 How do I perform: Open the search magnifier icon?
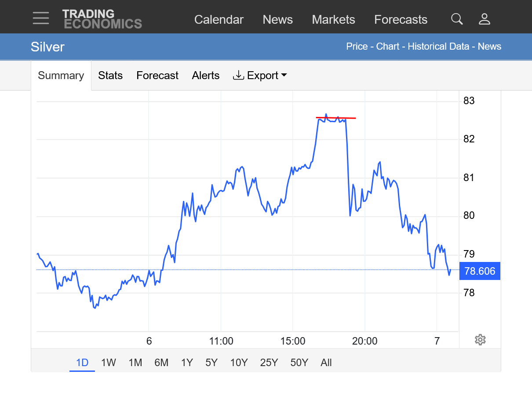[x=457, y=19]
